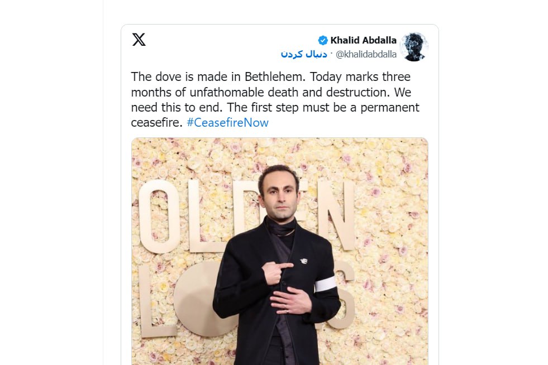
Task: Click the blue verified checkmark badge
Action: pyautogui.click(x=323, y=40)
